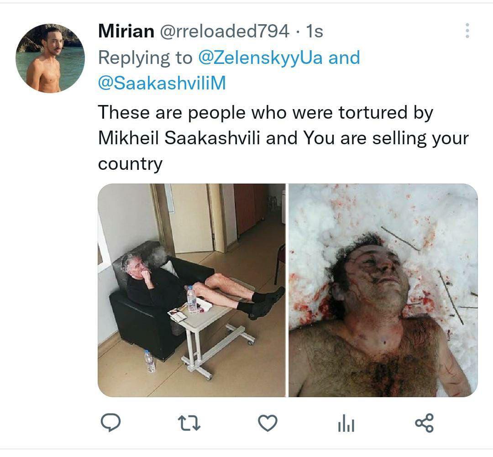Retweet this post using the arrows icon
Screen dimensions: 493x457
[x=189, y=423]
